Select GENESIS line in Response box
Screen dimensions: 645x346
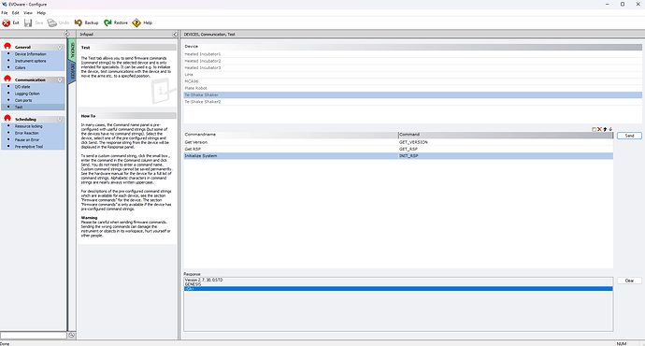398,284
